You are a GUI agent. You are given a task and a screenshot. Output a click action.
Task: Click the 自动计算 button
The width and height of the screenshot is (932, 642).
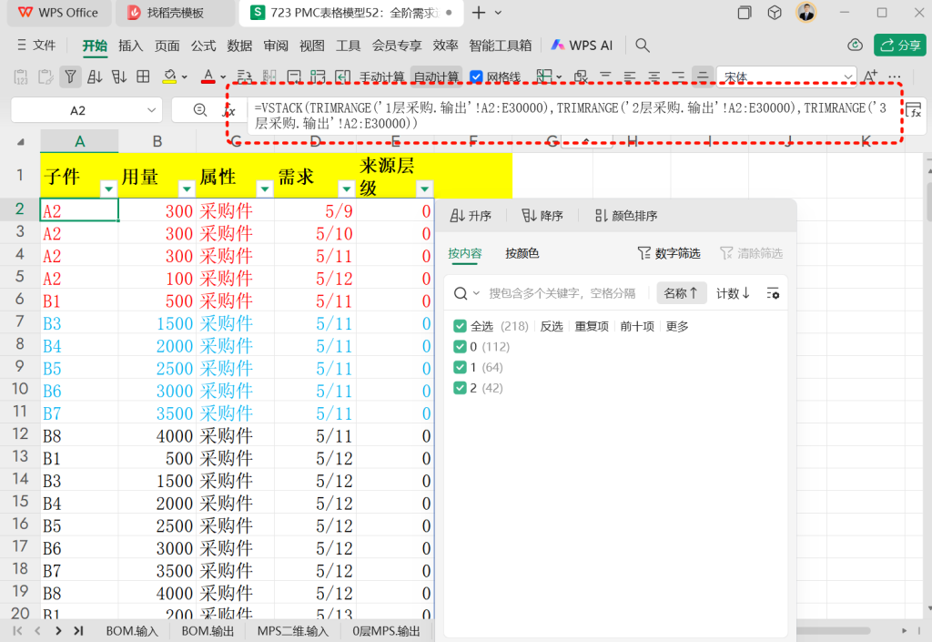point(436,76)
